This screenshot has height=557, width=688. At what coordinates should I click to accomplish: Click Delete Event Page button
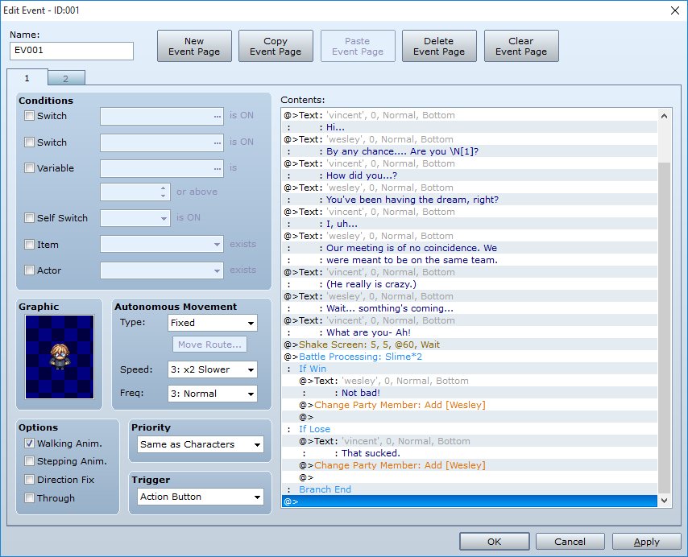click(x=439, y=46)
